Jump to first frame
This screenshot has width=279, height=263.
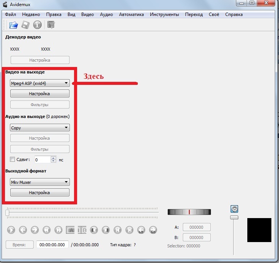(118, 230)
